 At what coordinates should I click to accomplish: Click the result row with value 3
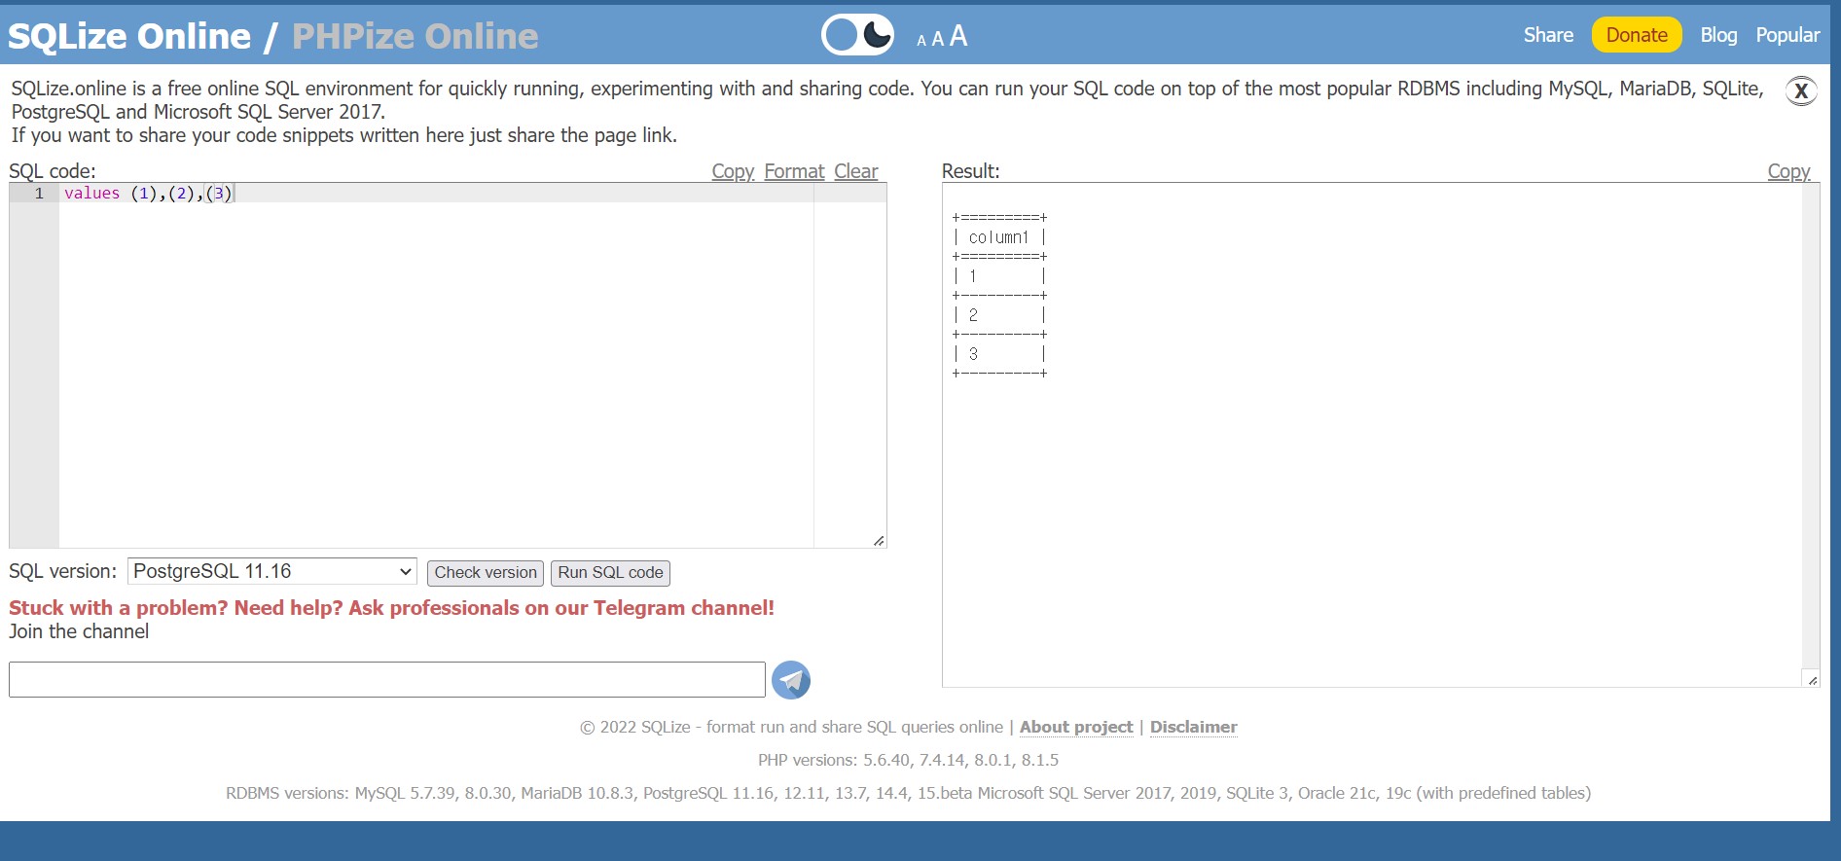(999, 354)
